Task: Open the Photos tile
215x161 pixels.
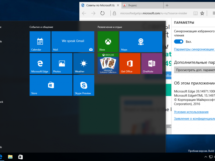Action: (x=62, y=64)
